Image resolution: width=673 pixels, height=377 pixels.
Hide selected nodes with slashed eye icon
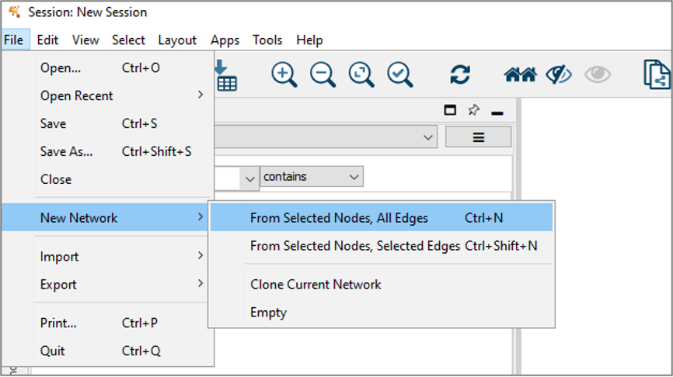coord(559,75)
